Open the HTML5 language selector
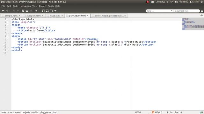Screen dimensions: 204x114 pyautogui.click(x=159, y=112)
